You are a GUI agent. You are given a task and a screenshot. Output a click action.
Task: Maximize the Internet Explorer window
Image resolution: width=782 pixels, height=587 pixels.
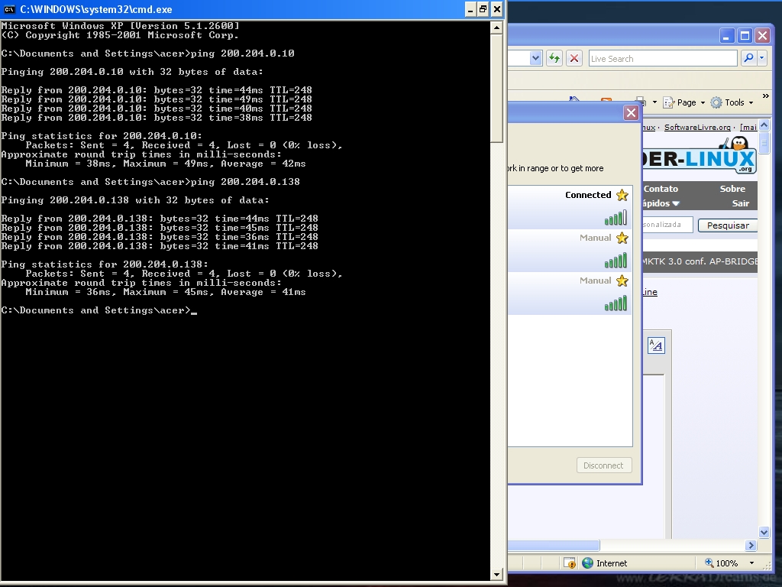click(x=745, y=36)
